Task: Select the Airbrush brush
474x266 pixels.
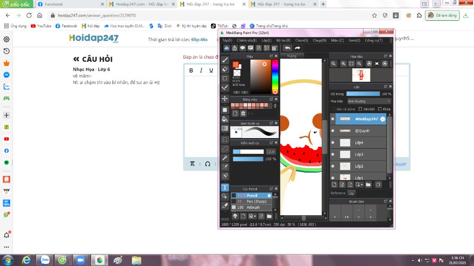Action: pos(251,207)
